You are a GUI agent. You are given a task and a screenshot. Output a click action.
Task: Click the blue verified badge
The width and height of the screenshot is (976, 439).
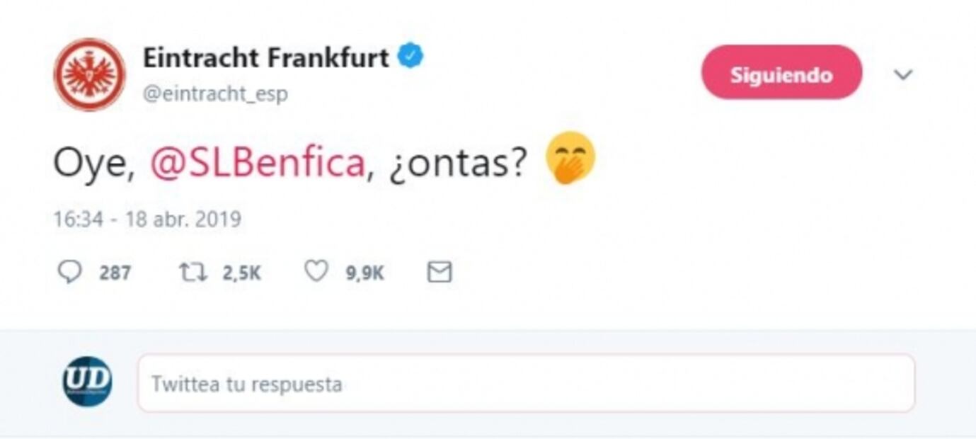point(411,57)
